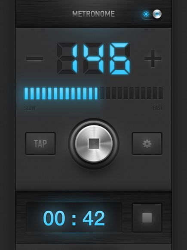Click the plus icon to increase tempo
The height and width of the screenshot is (250, 187).
pyautogui.click(x=153, y=59)
